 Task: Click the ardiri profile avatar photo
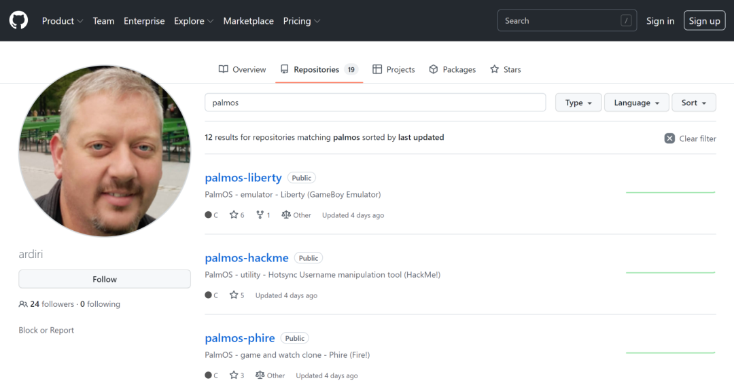pos(105,151)
